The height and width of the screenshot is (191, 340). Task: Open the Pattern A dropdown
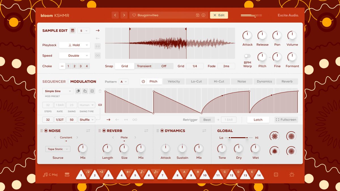tap(123, 81)
